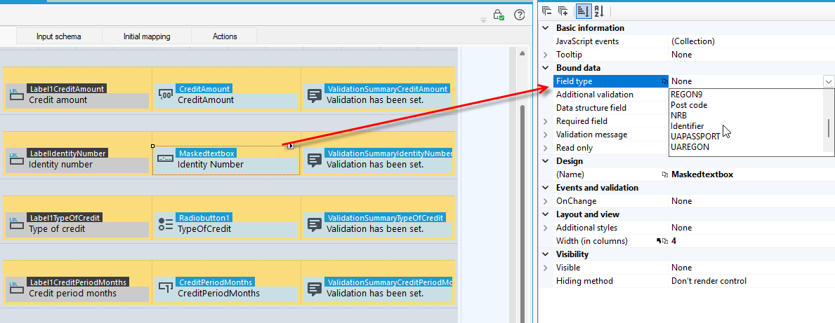
Task: Collapse the Bound data category
Action: point(545,68)
